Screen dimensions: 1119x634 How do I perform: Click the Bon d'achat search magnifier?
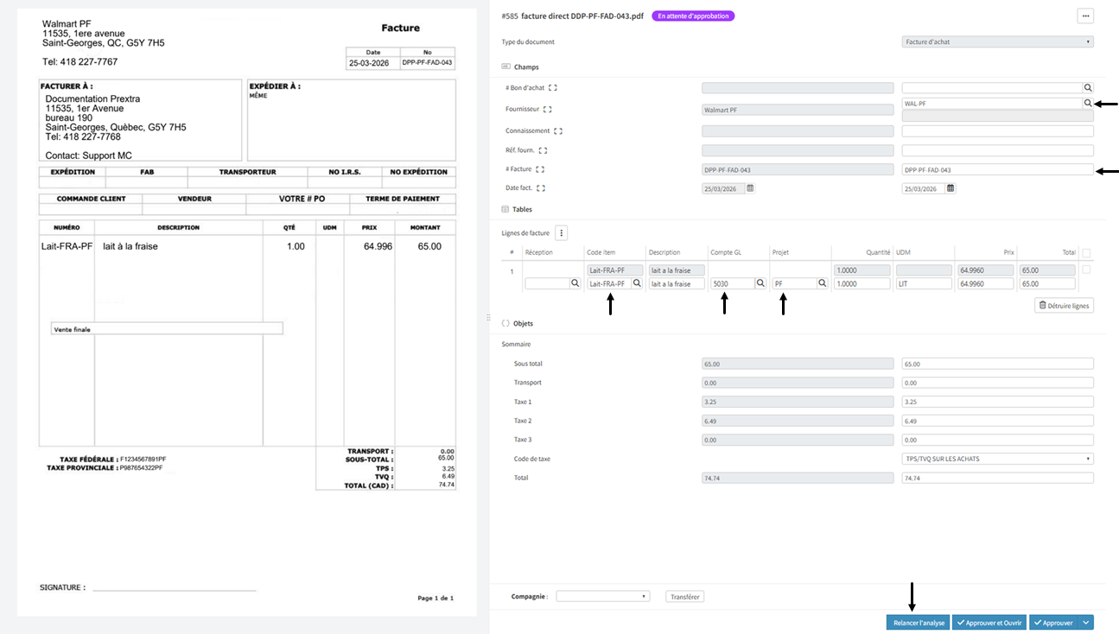[x=1088, y=88]
